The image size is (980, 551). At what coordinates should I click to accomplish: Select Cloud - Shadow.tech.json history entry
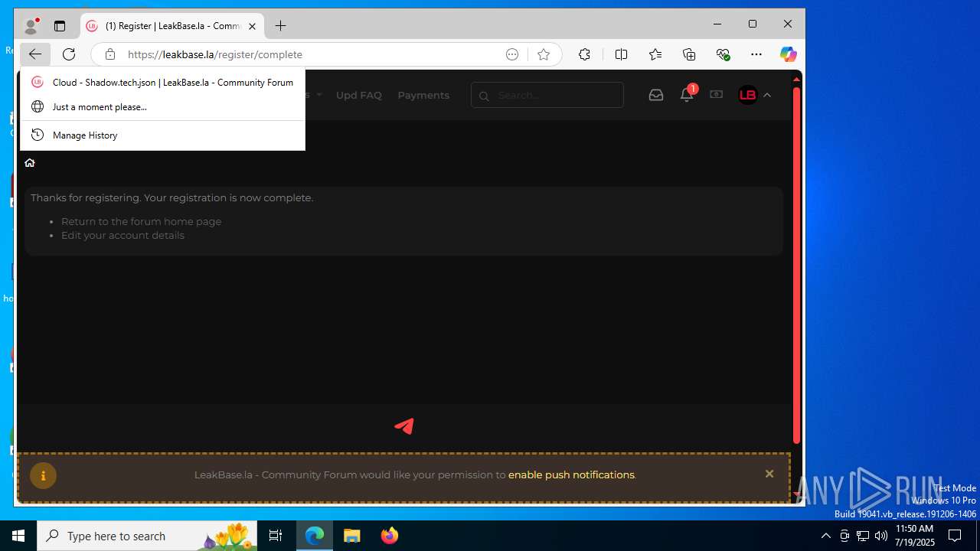tap(162, 82)
